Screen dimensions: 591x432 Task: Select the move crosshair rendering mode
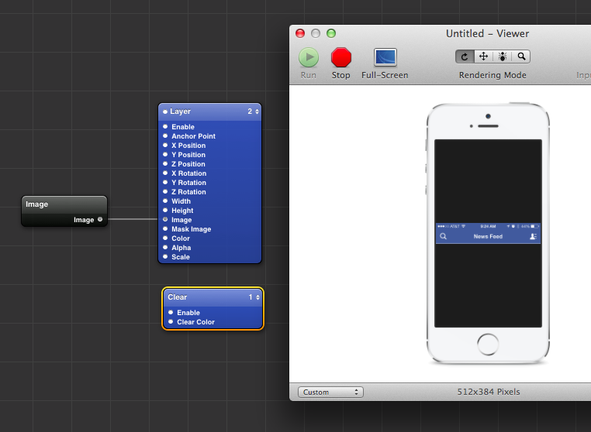coord(483,57)
